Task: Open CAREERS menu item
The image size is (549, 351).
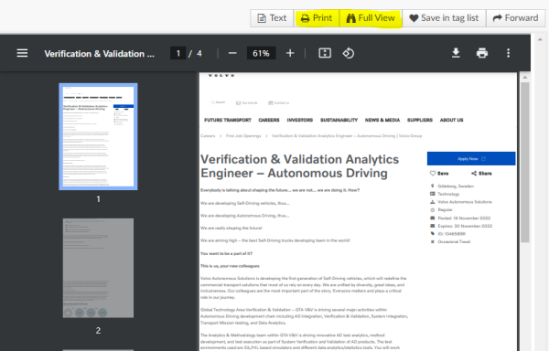Action: pos(269,120)
